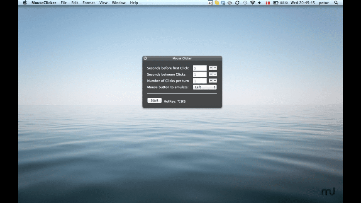Click the Wi-Fi status icon

(252, 2)
